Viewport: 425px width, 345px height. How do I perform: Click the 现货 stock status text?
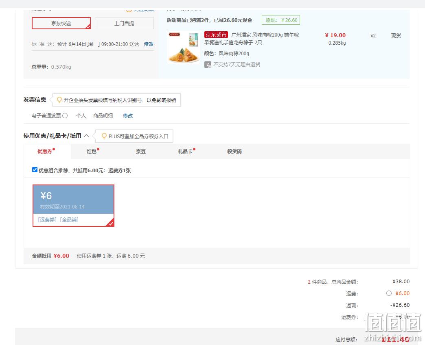(x=396, y=35)
